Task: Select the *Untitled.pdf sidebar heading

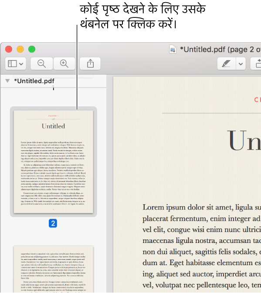Action: [34, 81]
